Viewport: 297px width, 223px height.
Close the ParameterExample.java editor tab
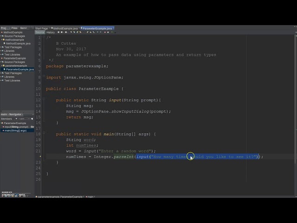tap(113, 28)
